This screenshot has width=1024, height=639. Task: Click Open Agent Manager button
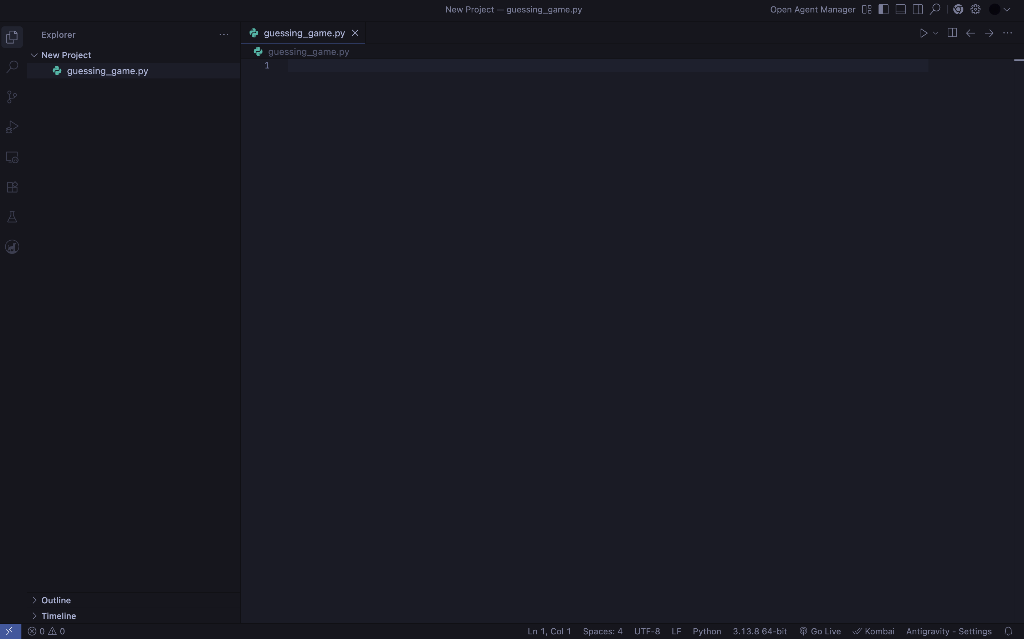[812, 9]
